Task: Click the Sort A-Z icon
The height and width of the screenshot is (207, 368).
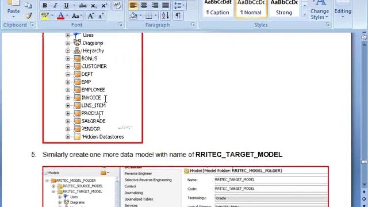Action: pyautogui.click(x=166, y=16)
